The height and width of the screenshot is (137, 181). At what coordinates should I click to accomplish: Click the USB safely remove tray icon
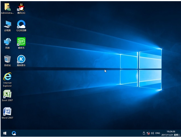tap(144, 133)
